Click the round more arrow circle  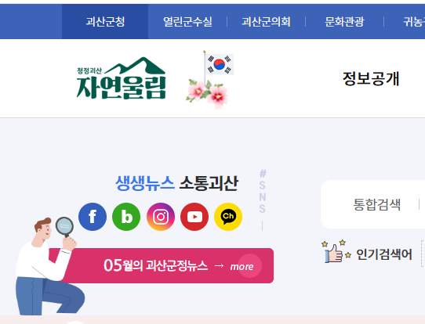[x=249, y=266]
